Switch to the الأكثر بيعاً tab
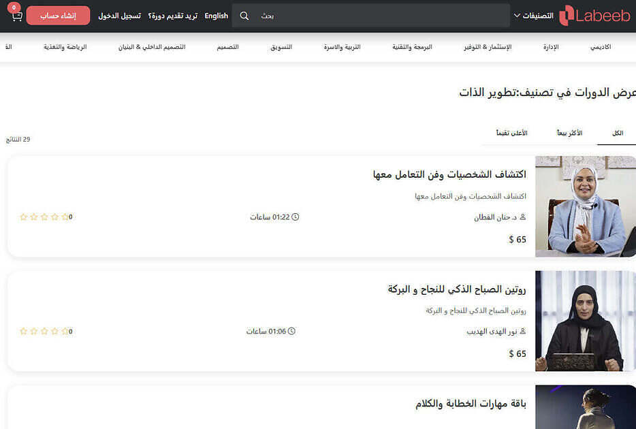The width and height of the screenshot is (636, 429). [x=569, y=133]
